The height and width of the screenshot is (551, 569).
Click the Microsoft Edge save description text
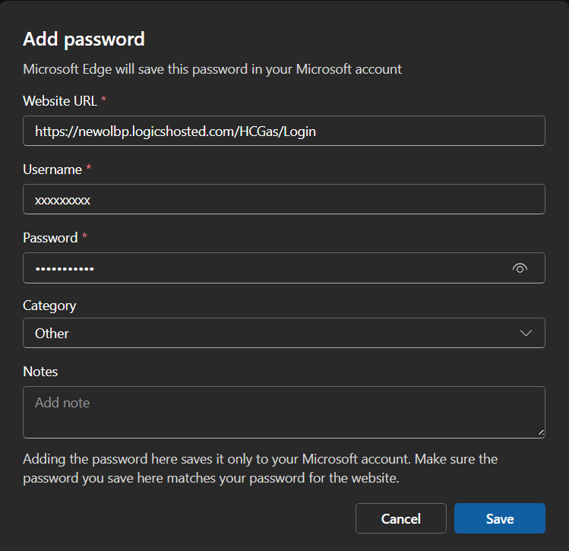(212, 69)
